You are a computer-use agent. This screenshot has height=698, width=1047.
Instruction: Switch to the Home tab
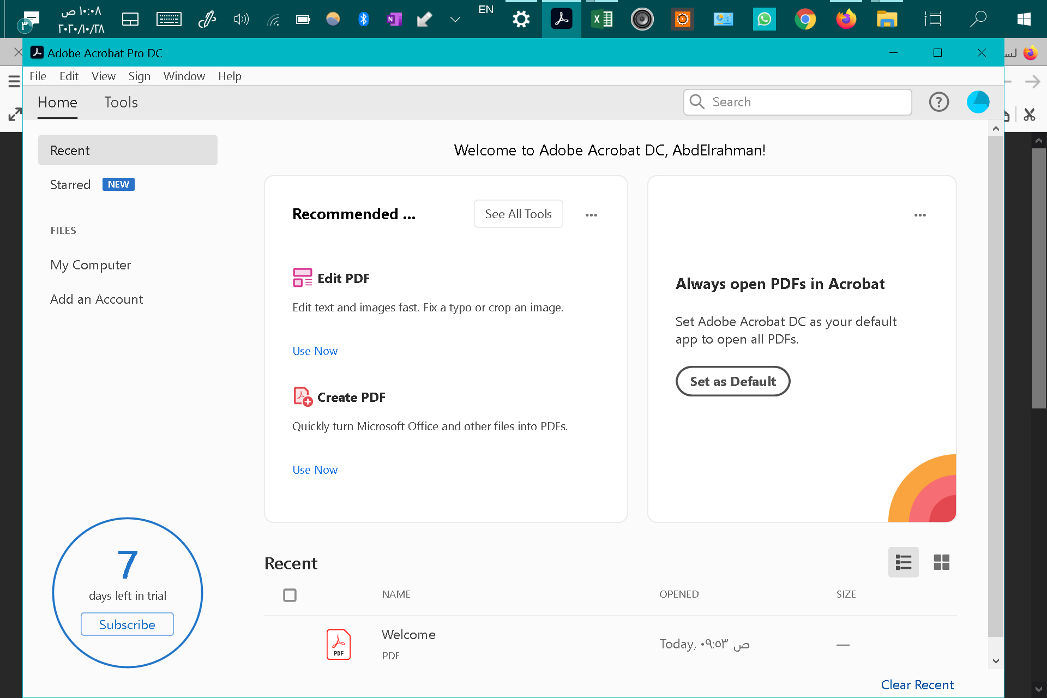[x=57, y=103]
